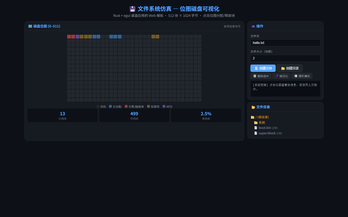Viewport: 348px width, 217px height.
Task: Click block 12, the last blue block
Action: pos(120,37)
